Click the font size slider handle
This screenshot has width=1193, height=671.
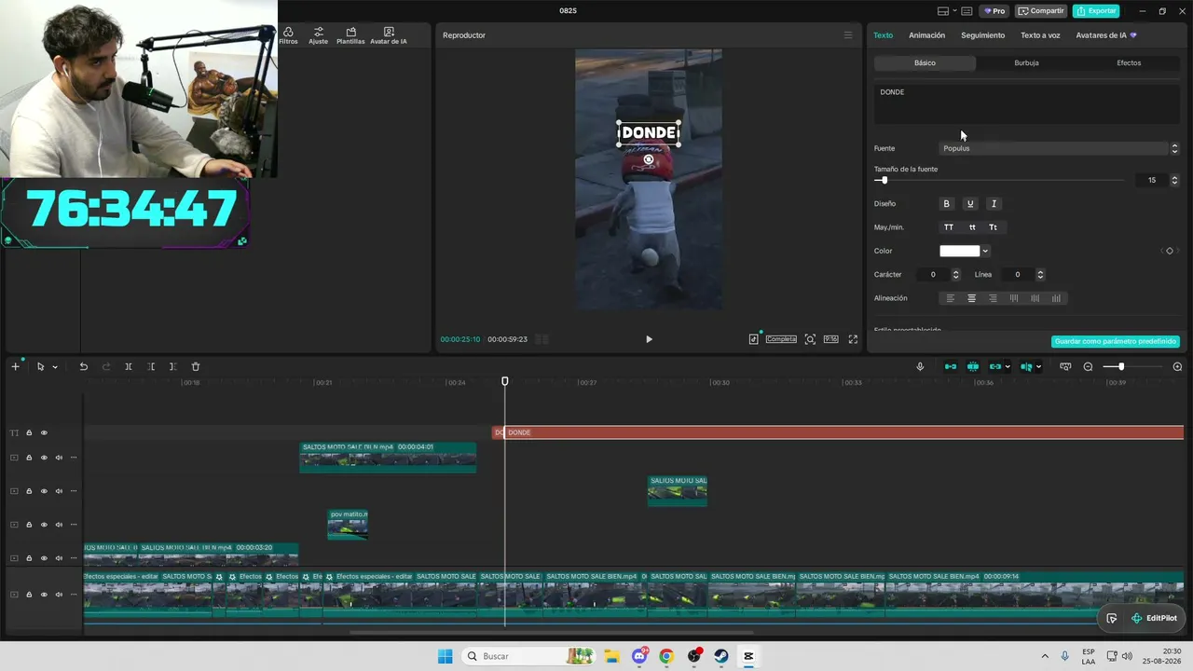point(884,180)
